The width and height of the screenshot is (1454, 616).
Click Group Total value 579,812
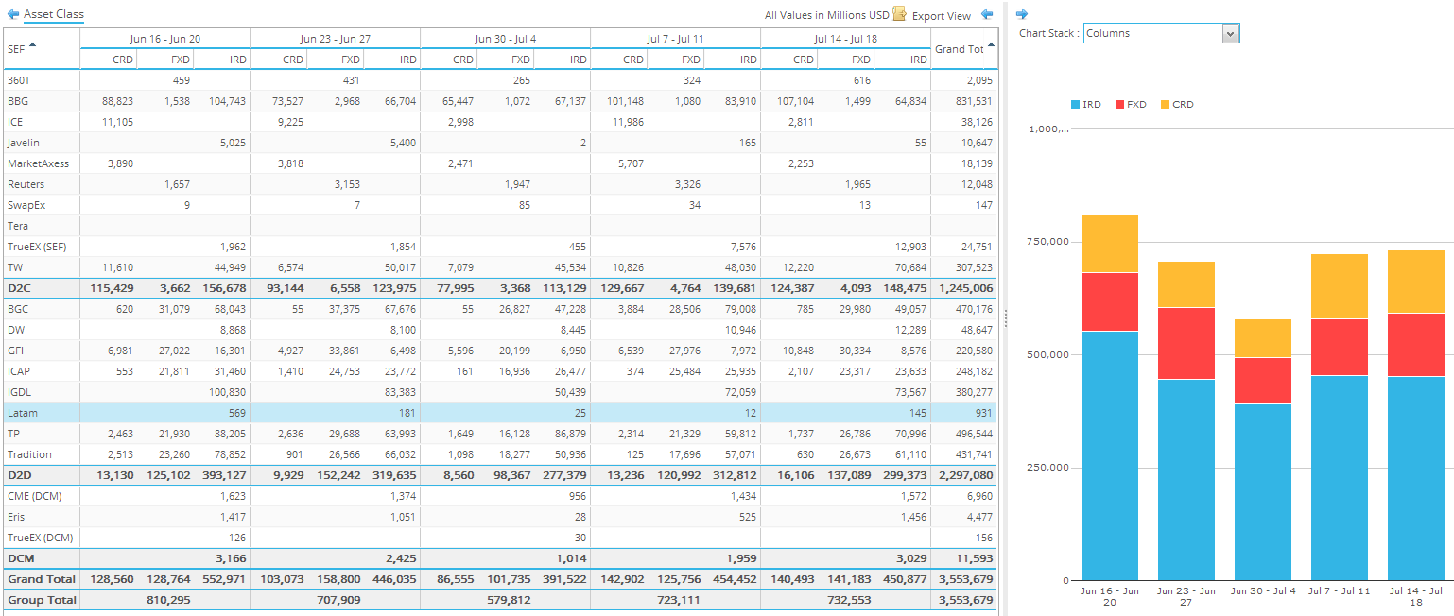(x=509, y=600)
